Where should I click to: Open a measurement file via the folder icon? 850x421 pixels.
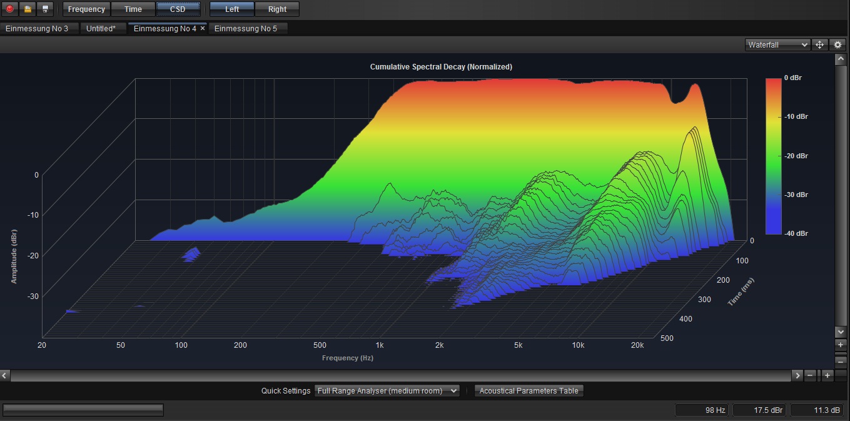pos(28,9)
